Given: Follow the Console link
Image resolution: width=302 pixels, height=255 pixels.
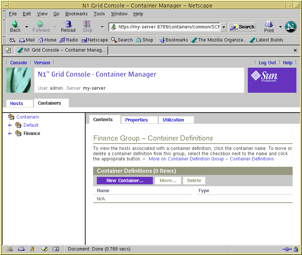Looking at the screenshot, I should tap(18, 63).
